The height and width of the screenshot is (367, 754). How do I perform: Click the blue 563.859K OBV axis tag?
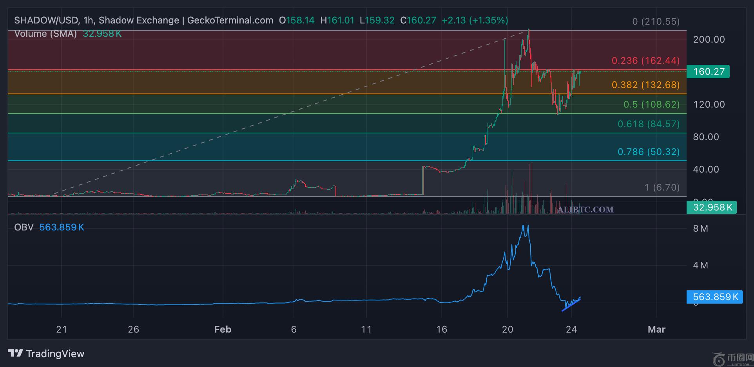point(714,297)
